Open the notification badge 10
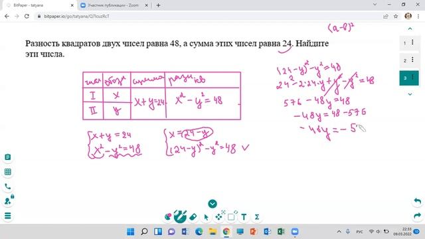Image resolution: width=425 pixels, height=239 pixels. (x=416, y=232)
